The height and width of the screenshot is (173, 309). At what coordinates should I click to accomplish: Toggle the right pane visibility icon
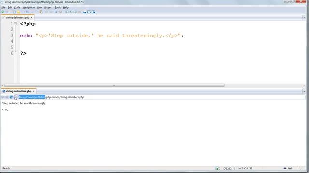click(x=93, y=12)
